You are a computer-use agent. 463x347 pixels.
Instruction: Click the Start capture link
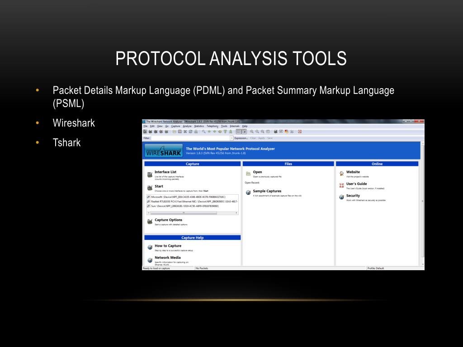click(x=159, y=187)
